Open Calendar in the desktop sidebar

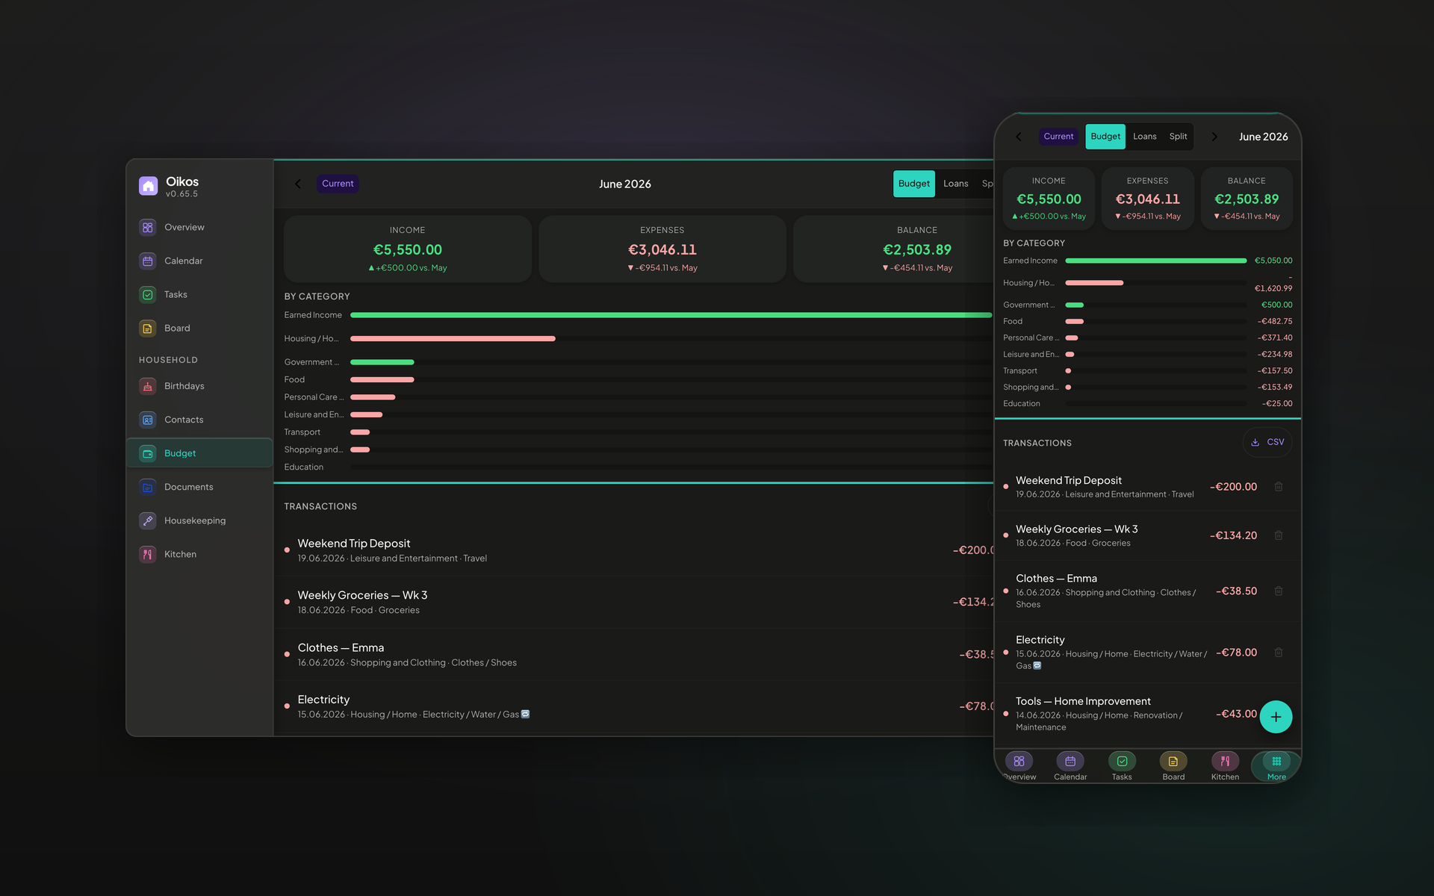click(x=199, y=261)
